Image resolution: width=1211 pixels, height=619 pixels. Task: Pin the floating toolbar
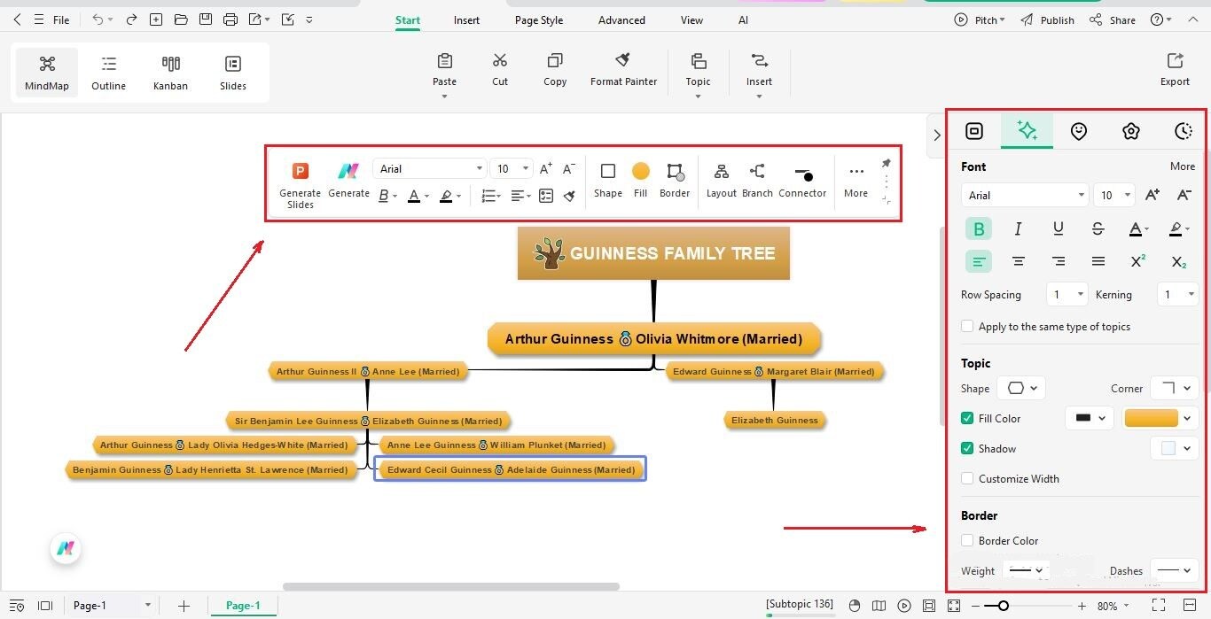pyautogui.click(x=886, y=163)
